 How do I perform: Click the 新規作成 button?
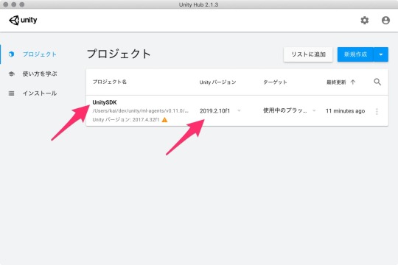355,54
